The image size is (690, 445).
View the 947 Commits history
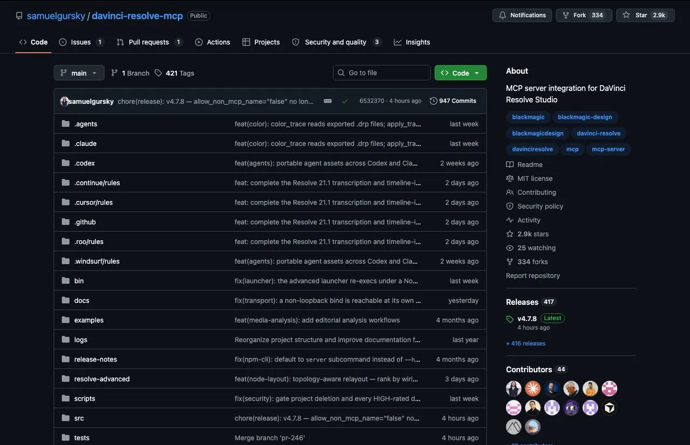coord(453,101)
